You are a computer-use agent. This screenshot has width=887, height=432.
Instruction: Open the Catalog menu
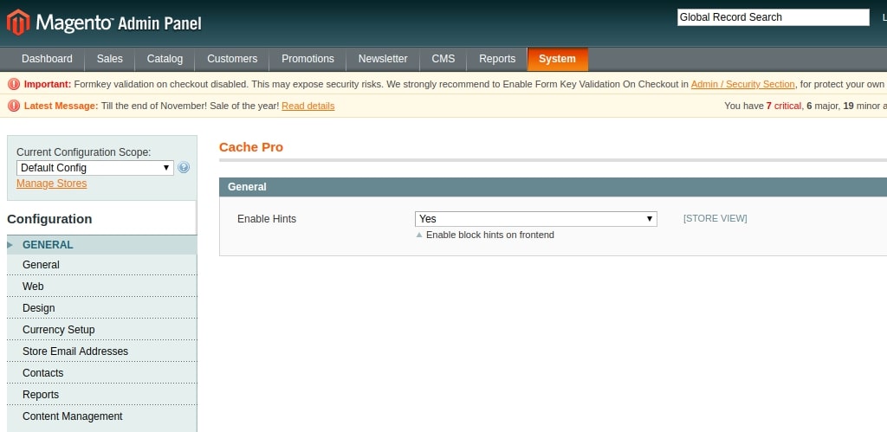(x=165, y=59)
